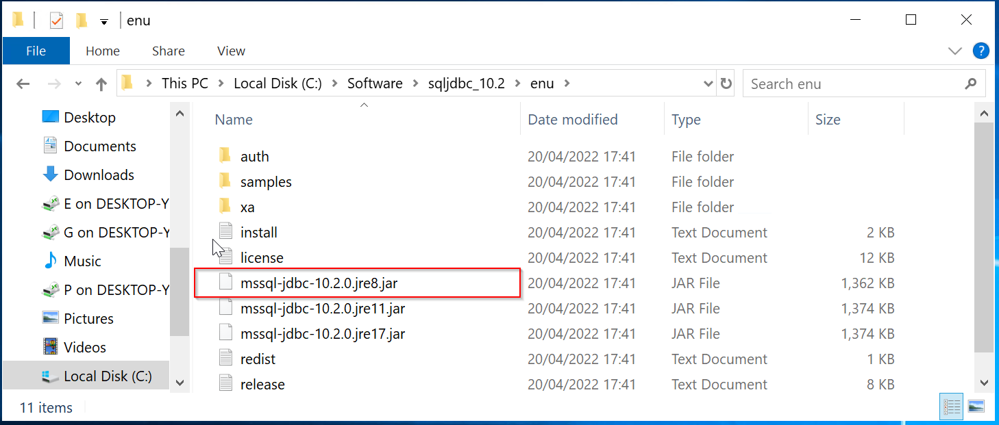Select the Music icon in sidebar
This screenshot has height=425, width=999.
tap(51, 261)
